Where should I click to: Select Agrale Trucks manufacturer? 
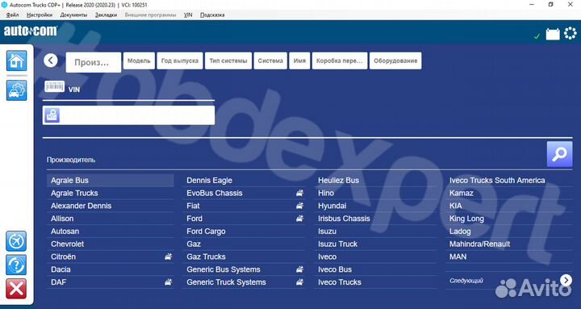point(111,193)
